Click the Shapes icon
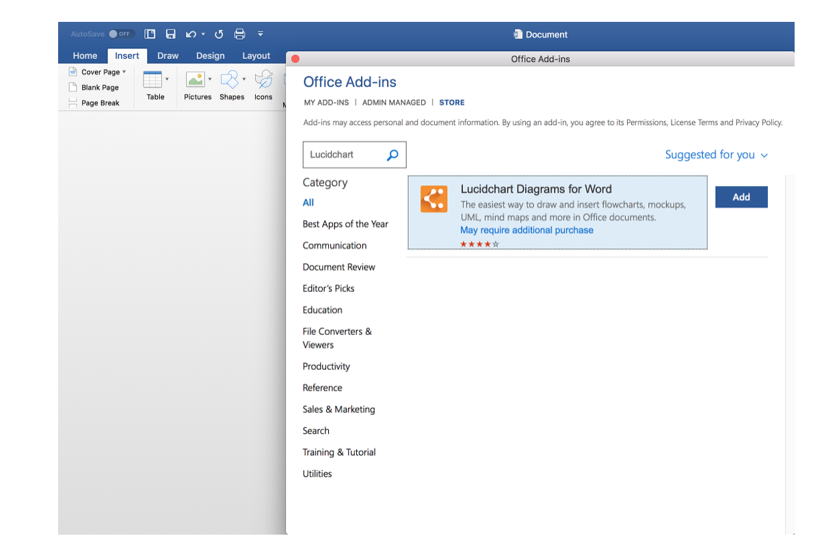The height and width of the screenshot is (549, 839). coord(230,79)
